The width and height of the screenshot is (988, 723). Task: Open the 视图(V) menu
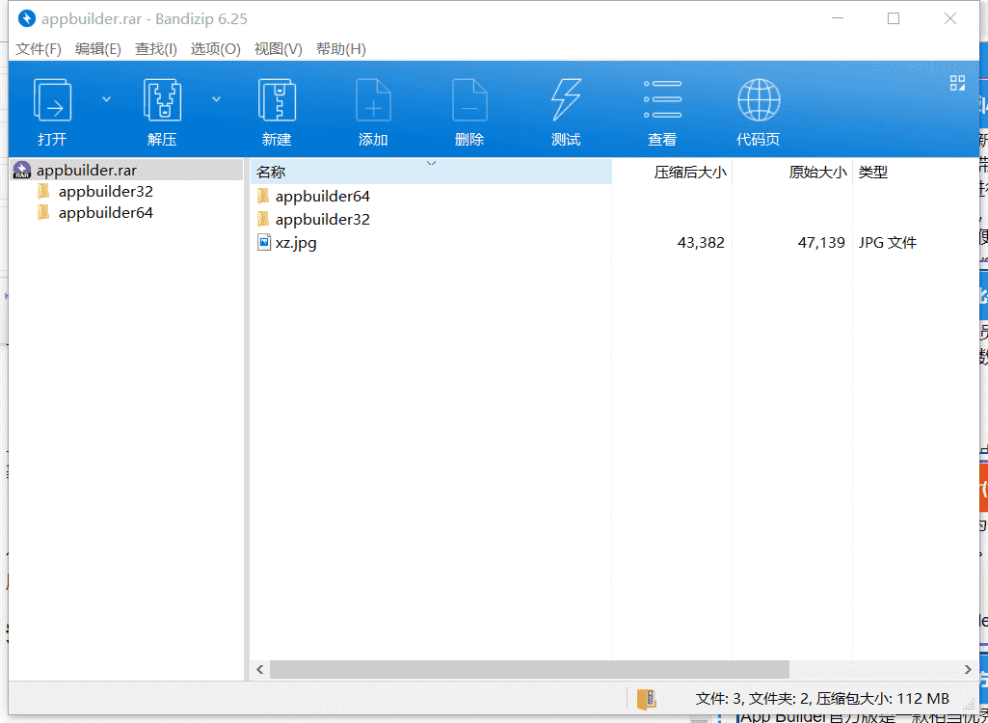[x=278, y=49]
